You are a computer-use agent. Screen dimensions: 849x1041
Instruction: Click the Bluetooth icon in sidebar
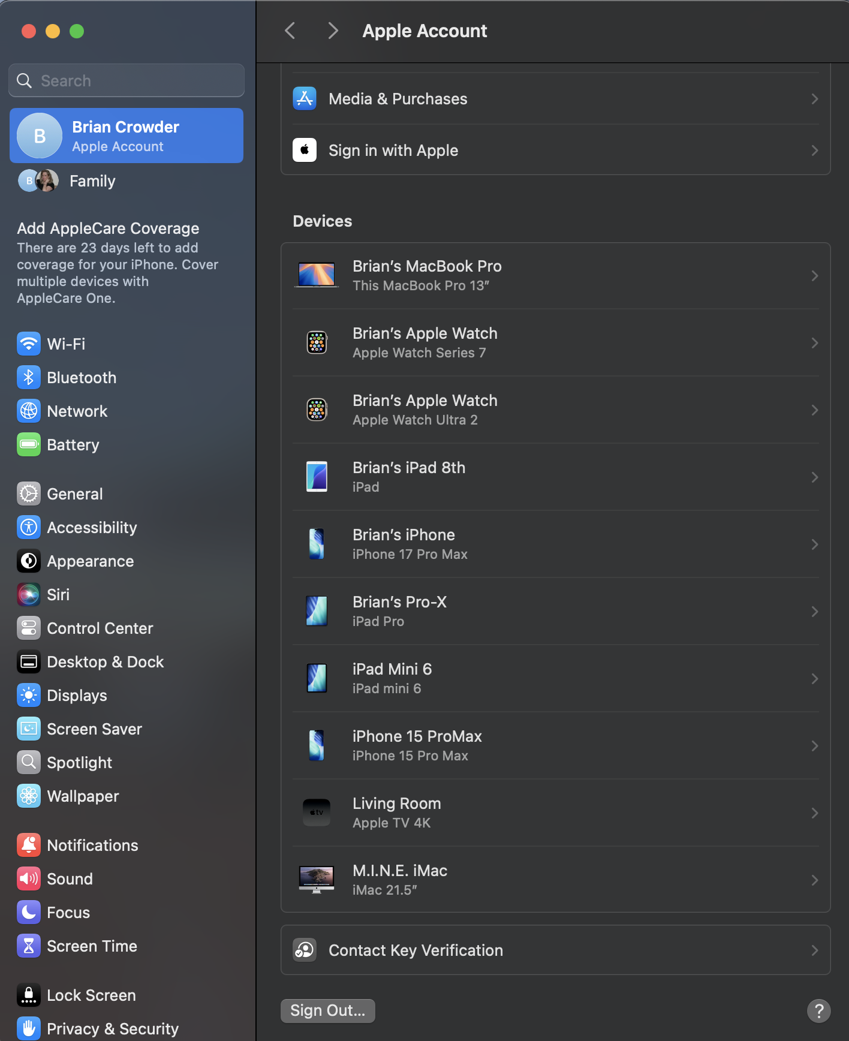pos(29,378)
